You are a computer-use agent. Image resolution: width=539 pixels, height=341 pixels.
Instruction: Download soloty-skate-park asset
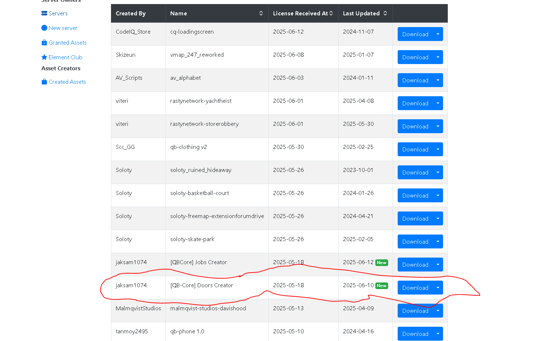(415, 241)
